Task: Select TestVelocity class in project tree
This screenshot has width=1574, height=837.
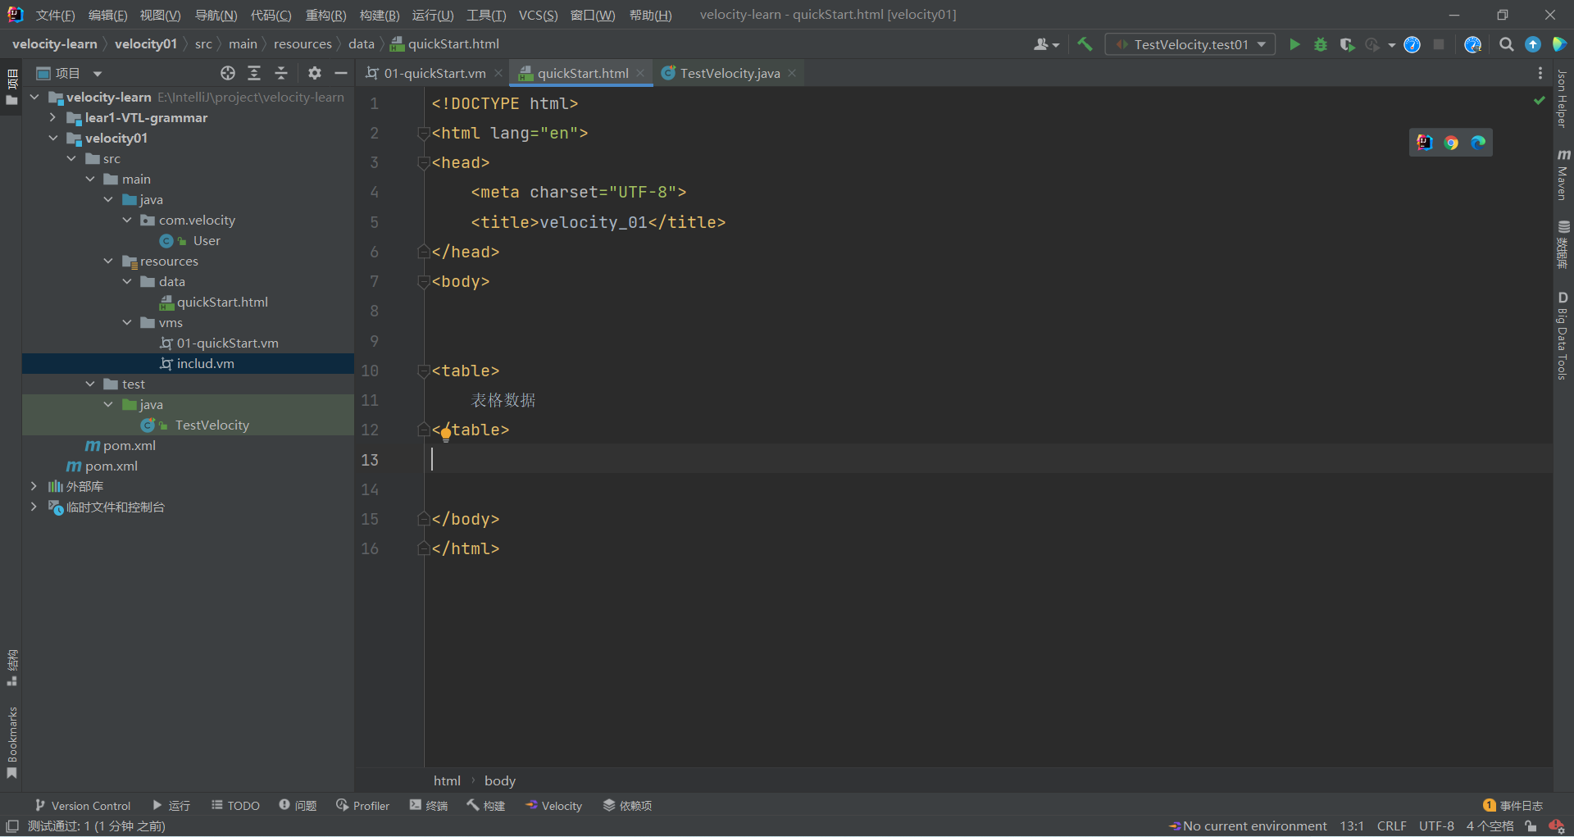Action: (212, 425)
